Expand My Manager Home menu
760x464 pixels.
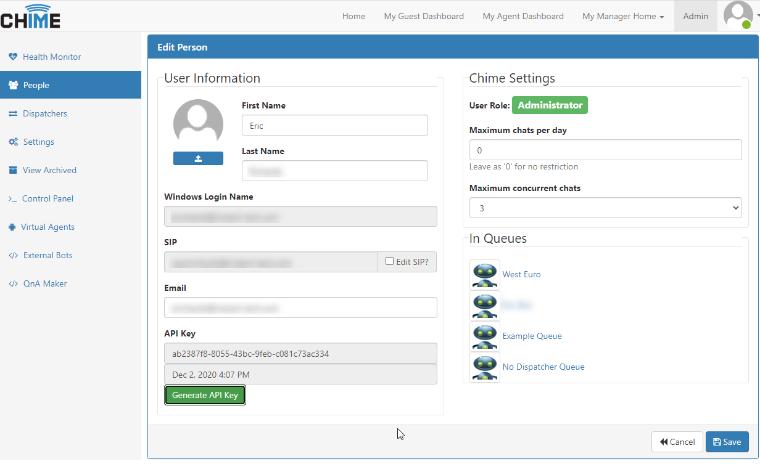point(623,16)
